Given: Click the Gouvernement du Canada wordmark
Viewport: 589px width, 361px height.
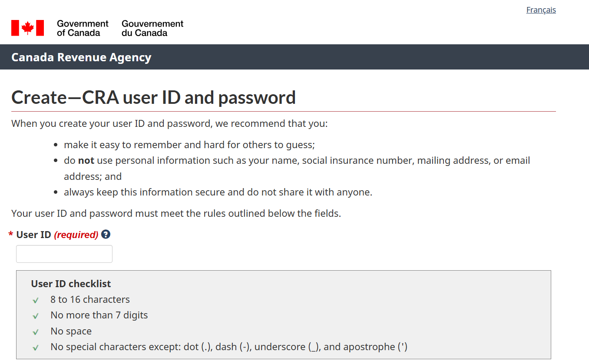Looking at the screenshot, I should (x=152, y=28).
